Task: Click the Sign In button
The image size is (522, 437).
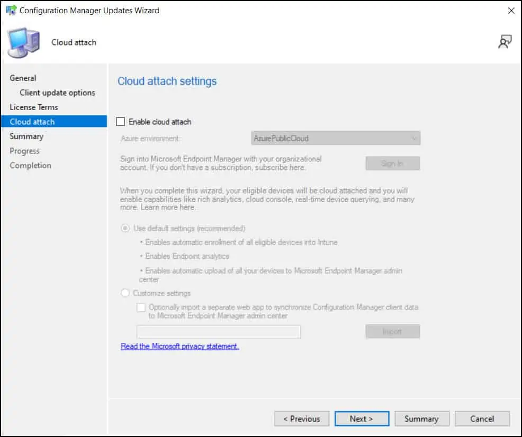Action: 392,163
